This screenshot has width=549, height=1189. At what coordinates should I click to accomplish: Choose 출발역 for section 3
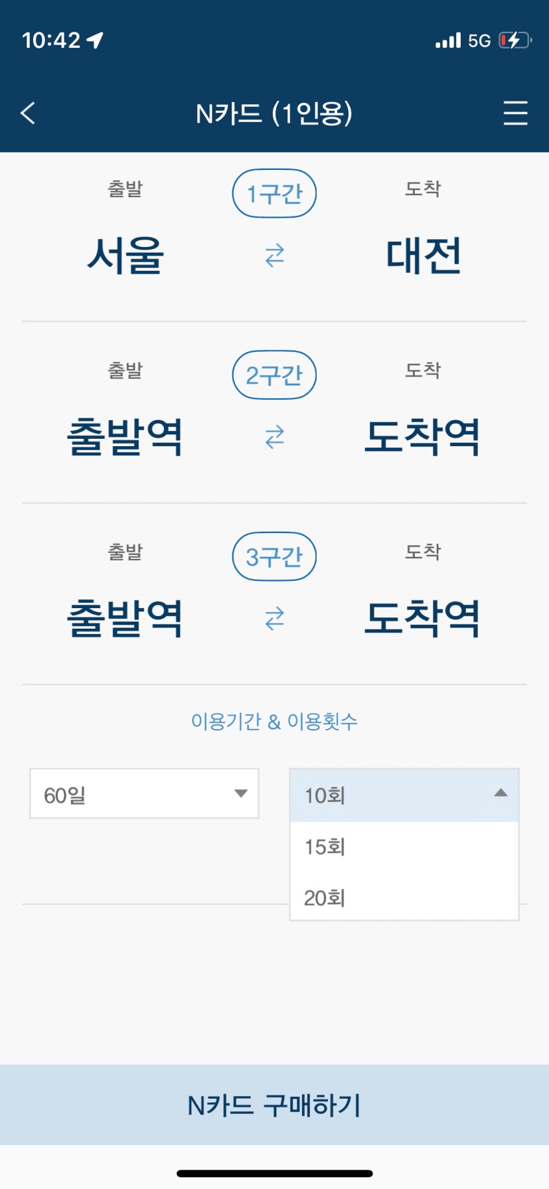point(125,619)
